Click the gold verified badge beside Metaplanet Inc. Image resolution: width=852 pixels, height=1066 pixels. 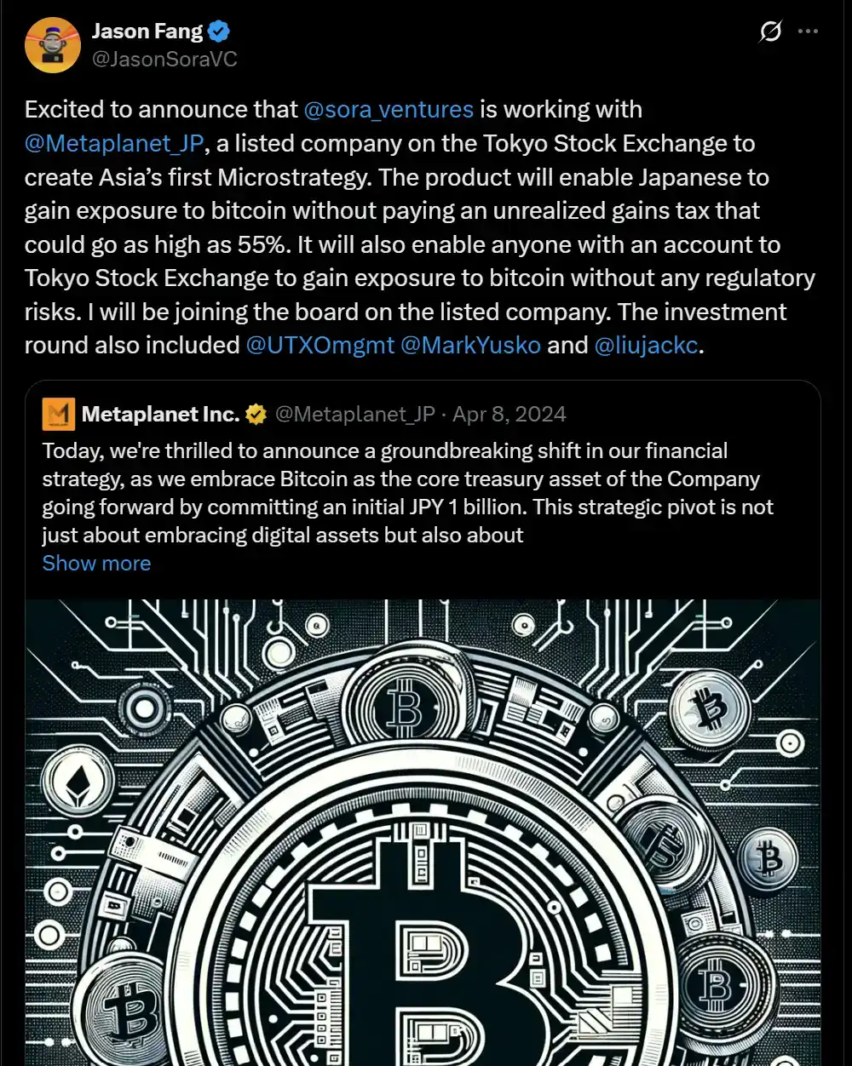[256, 415]
